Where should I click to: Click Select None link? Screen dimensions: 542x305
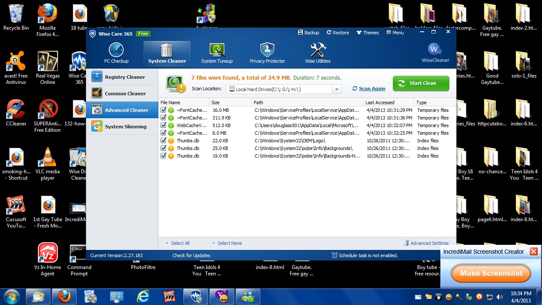tap(230, 243)
